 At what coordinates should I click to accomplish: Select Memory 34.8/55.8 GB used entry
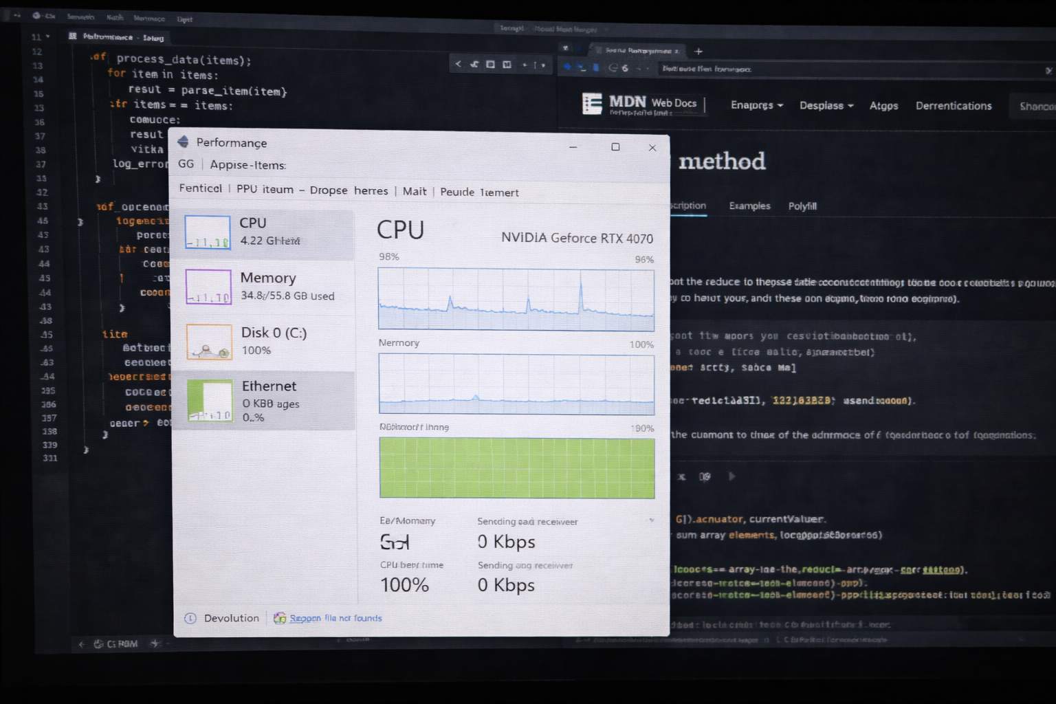(x=263, y=287)
